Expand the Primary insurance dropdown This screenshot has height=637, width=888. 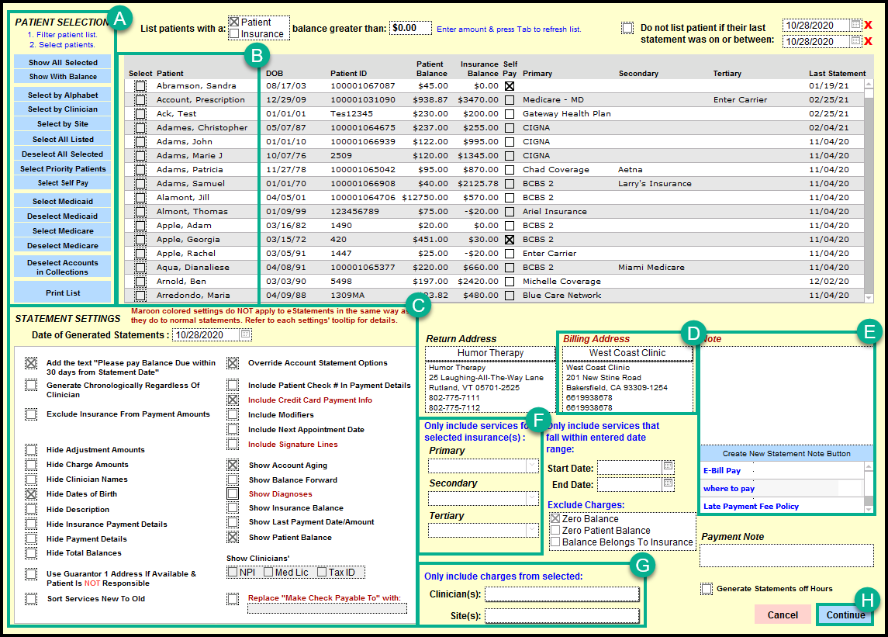tap(531, 466)
